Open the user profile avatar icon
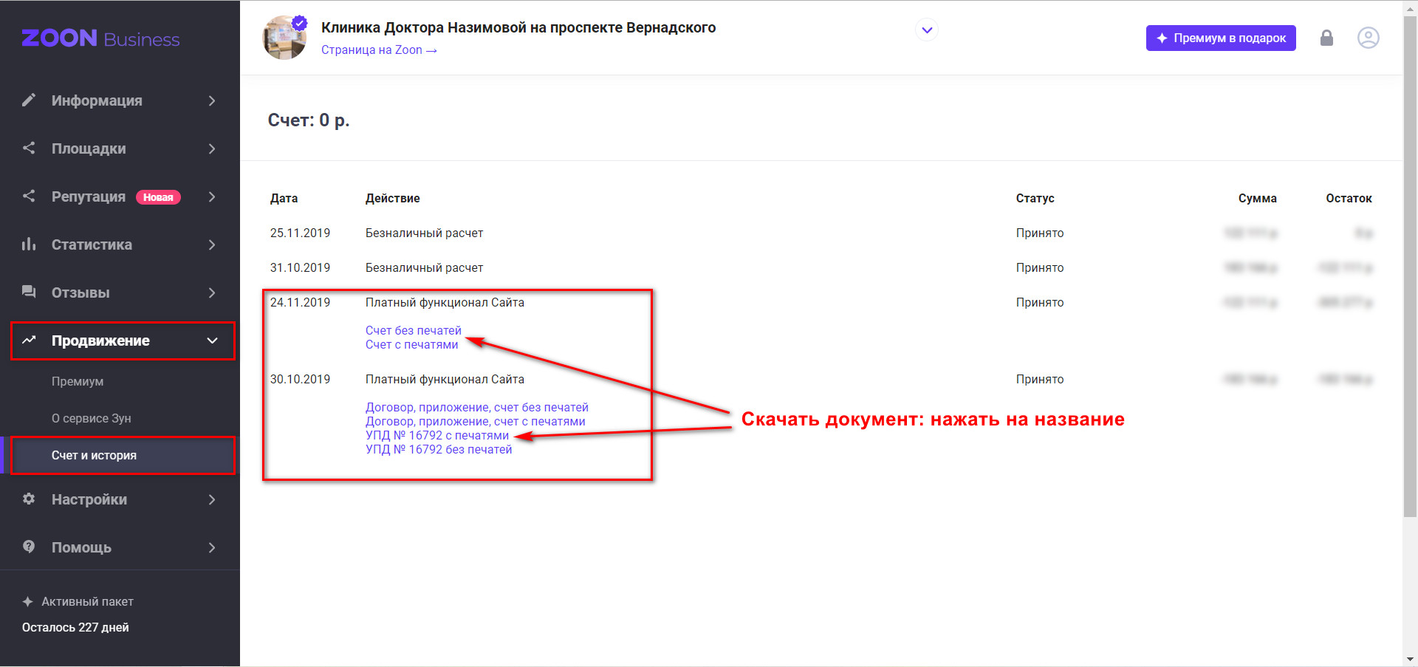This screenshot has height=667, width=1418. point(1368,38)
